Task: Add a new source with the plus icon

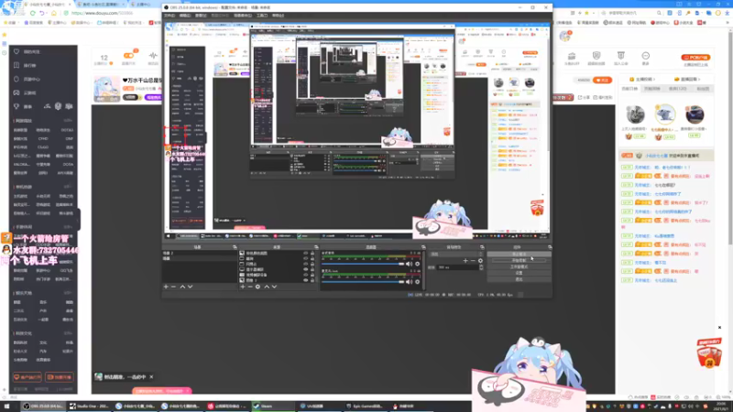Action: pos(243,287)
